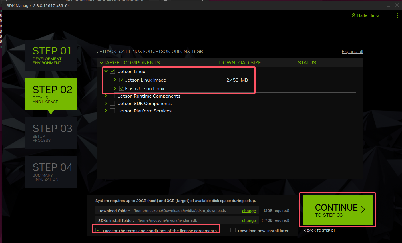Click the Expand all link
The height and width of the screenshot is (243, 402).
[x=352, y=52]
